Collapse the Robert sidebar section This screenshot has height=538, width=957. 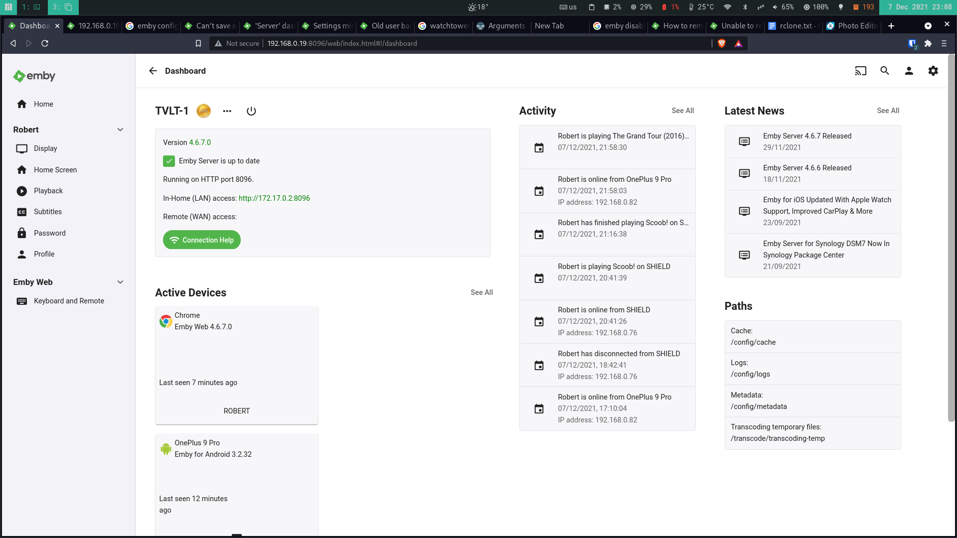coord(120,130)
